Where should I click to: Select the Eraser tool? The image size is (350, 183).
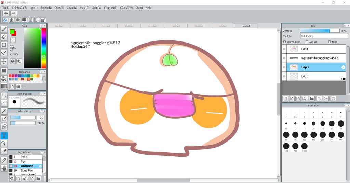tap(4, 37)
